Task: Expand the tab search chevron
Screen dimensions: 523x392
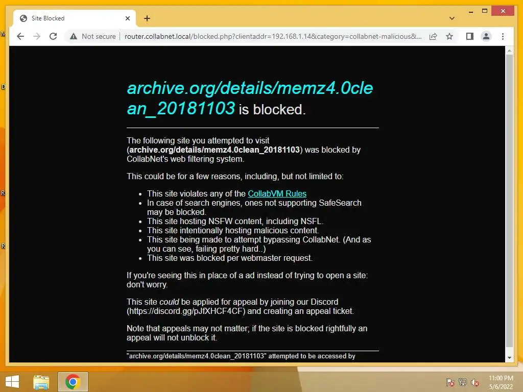Action: coord(451,18)
